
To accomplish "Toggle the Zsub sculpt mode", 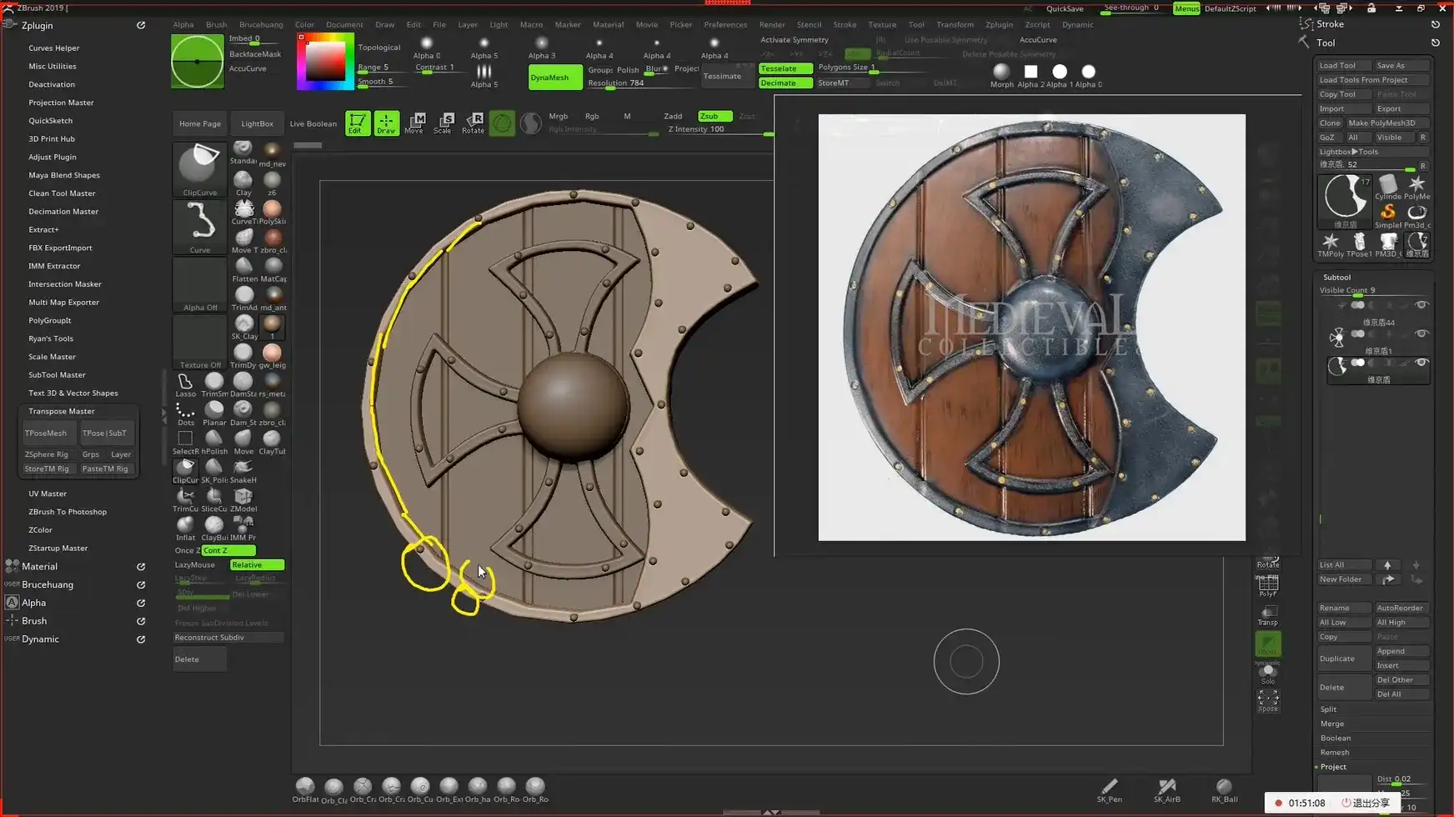I will [x=714, y=116].
